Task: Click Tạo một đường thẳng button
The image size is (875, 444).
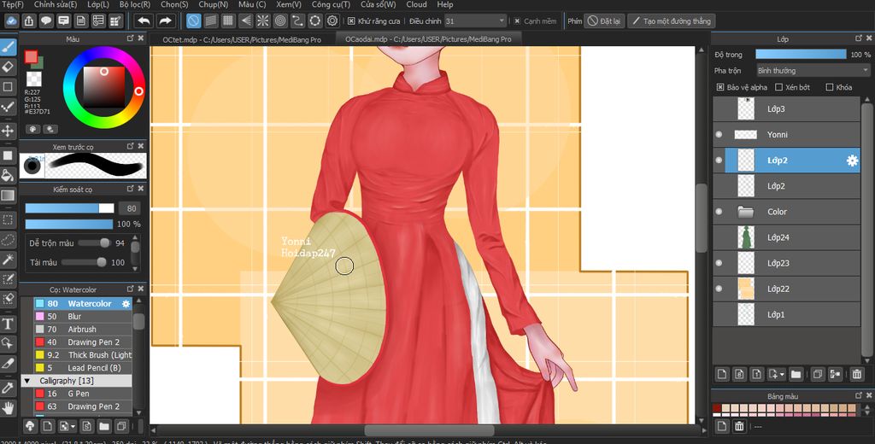Action: [672, 21]
